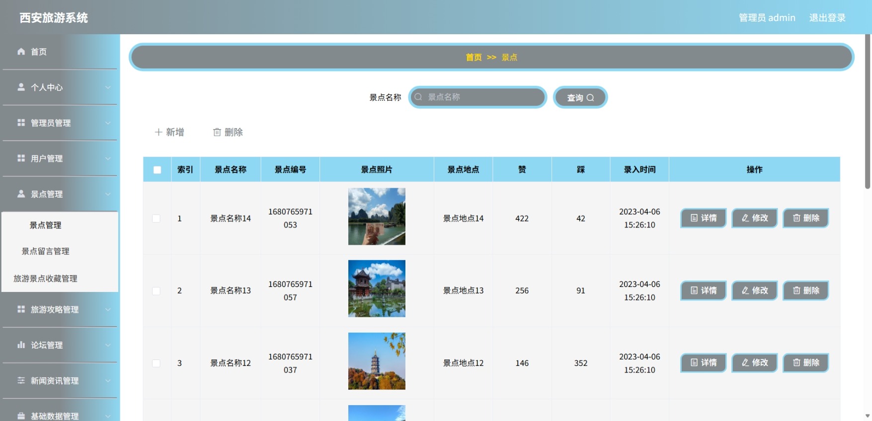Image resolution: width=872 pixels, height=421 pixels.
Task: Click the 管理员 admin label
Action: 767,18
